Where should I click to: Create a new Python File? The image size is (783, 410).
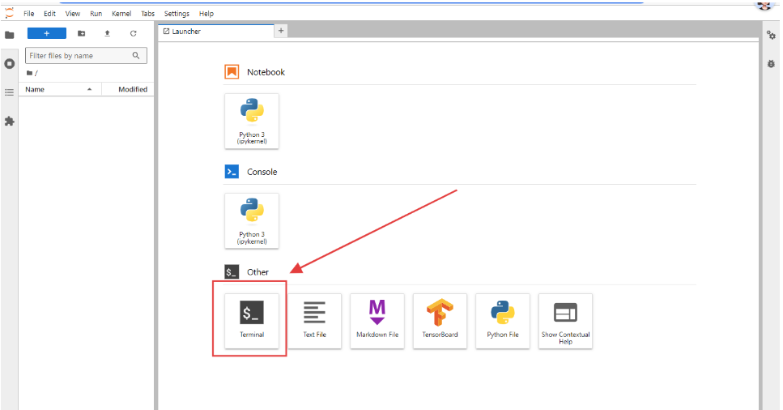[503, 321]
